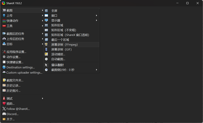Open 截图倒计时: 0 秒 menu item
The height and width of the screenshot is (123, 203).
72,70
